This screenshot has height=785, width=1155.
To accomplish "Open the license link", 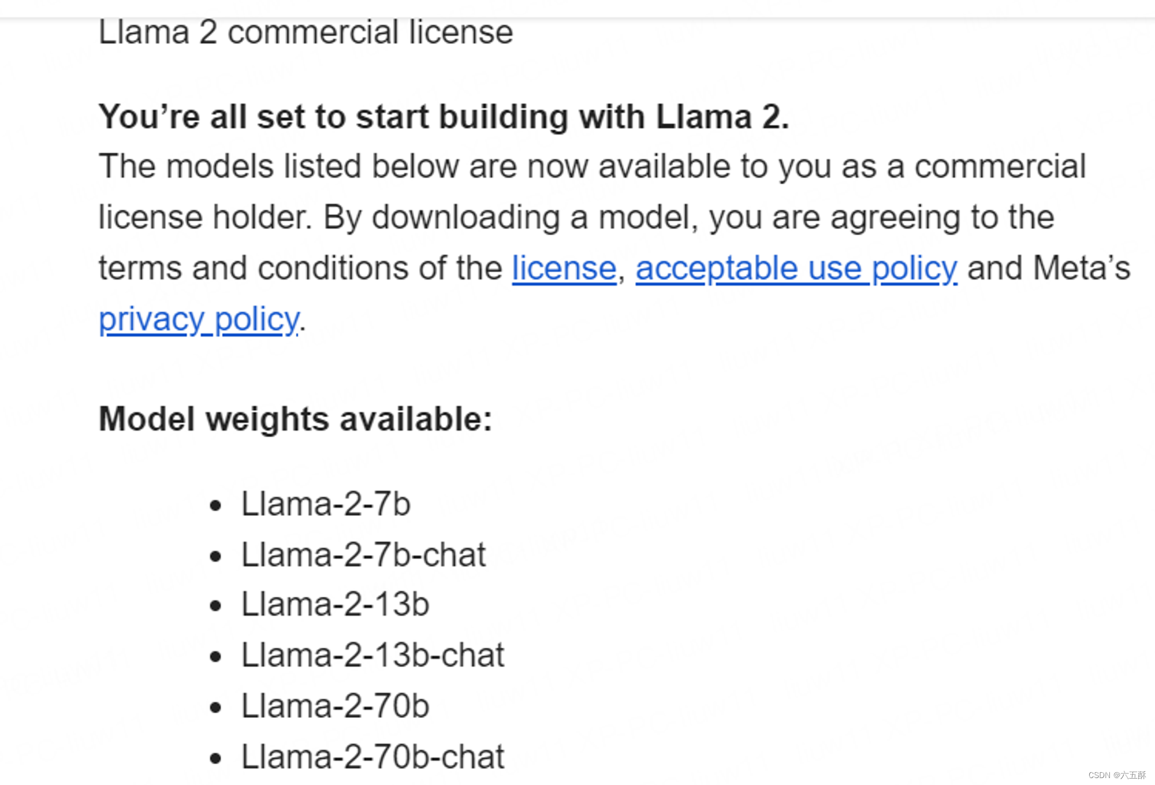I will (x=564, y=269).
